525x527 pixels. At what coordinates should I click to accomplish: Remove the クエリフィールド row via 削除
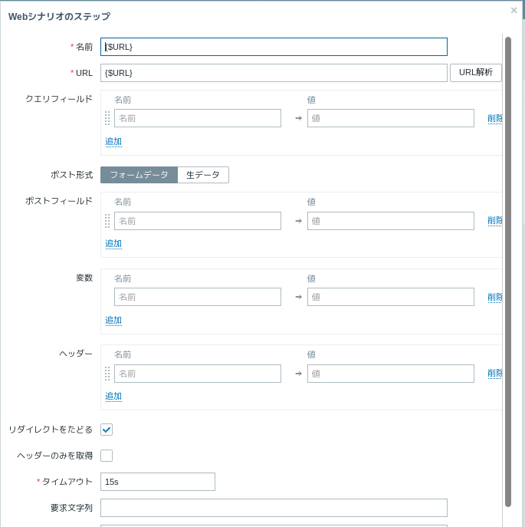495,118
